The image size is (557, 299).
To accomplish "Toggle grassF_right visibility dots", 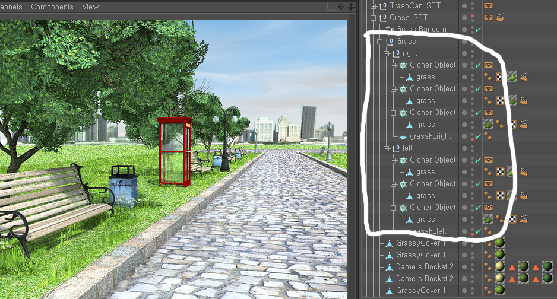I will click(x=473, y=136).
